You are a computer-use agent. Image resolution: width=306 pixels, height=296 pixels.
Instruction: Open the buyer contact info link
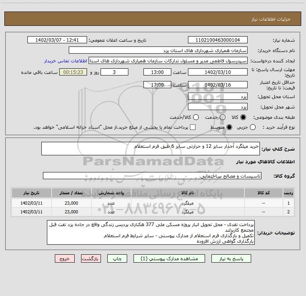(66, 61)
